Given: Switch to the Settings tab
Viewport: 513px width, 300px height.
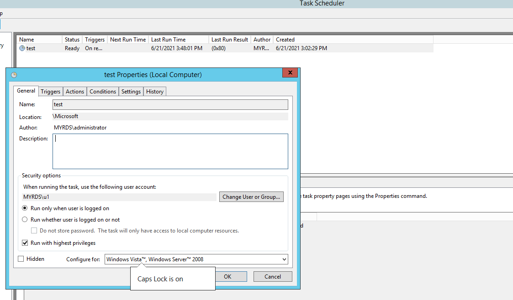Looking at the screenshot, I should pyautogui.click(x=131, y=91).
